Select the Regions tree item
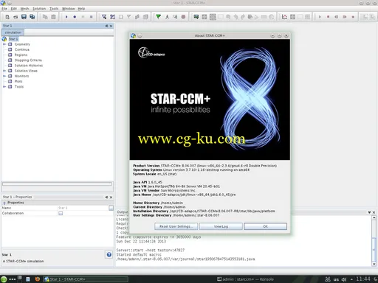This screenshot has width=378, height=283. pyautogui.click(x=21, y=55)
